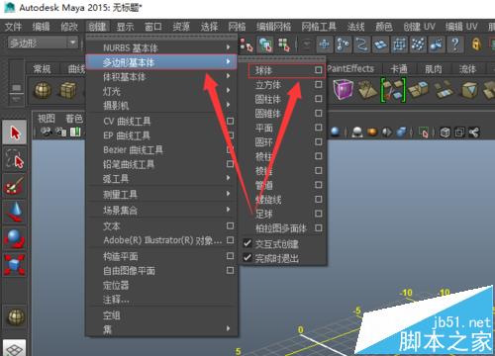
Task: Open the 编辑网格 menu
Action: point(274,27)
